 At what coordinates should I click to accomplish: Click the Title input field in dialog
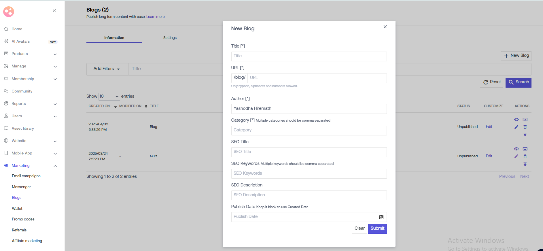(309, 56)
